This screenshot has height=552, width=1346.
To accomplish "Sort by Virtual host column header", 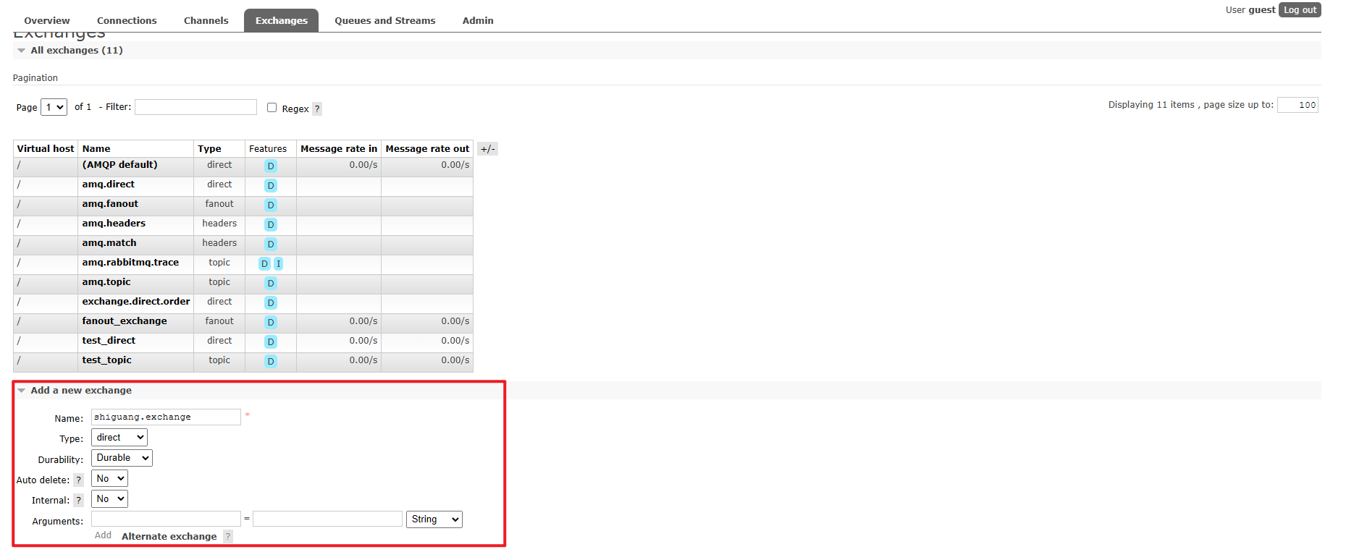I will coord(46,148).
